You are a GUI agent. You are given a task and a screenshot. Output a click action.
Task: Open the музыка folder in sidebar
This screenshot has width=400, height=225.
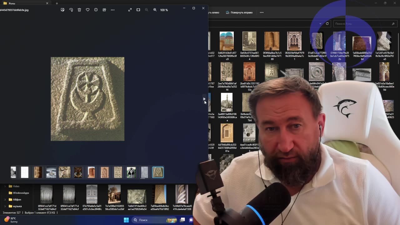click(x=15, y=206)
